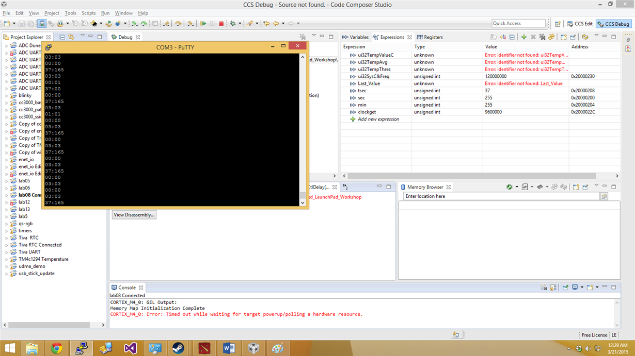
Task: Click Memory Browser save memory icon
Action: pyautogui.click(x=525, y=187)
